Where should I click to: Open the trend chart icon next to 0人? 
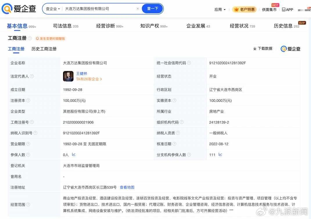coord(73,155)
